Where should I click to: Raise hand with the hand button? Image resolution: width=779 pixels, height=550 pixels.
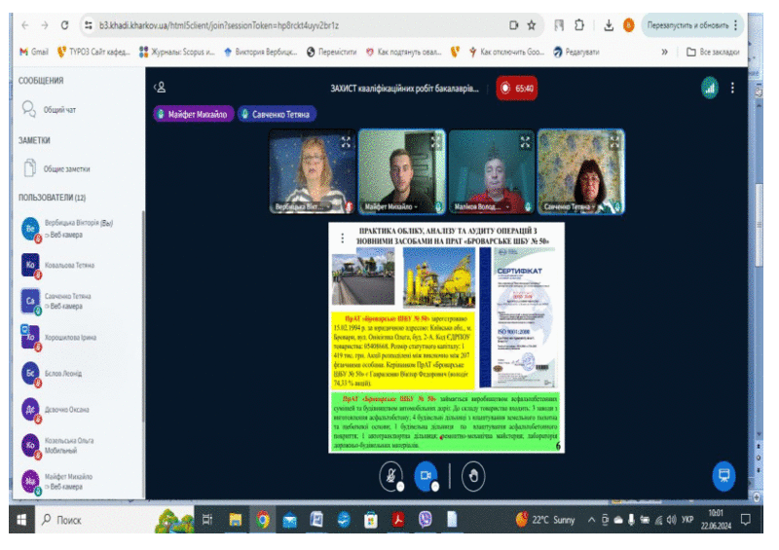point(473,476)
